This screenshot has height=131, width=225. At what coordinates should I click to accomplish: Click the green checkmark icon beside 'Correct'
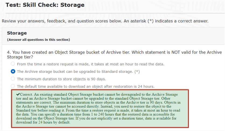point(18,95)
